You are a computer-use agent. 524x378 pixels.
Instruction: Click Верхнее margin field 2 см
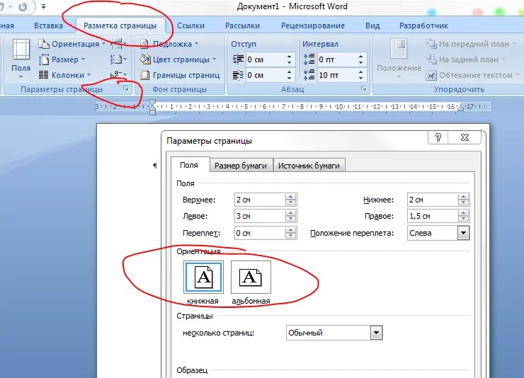pos(260,200)
